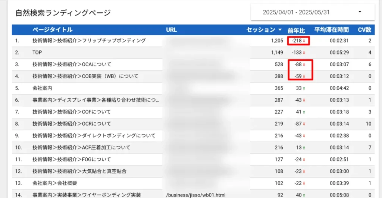
Task: Sort by ページタイトル column header
Action: click(x=52, y=30)
